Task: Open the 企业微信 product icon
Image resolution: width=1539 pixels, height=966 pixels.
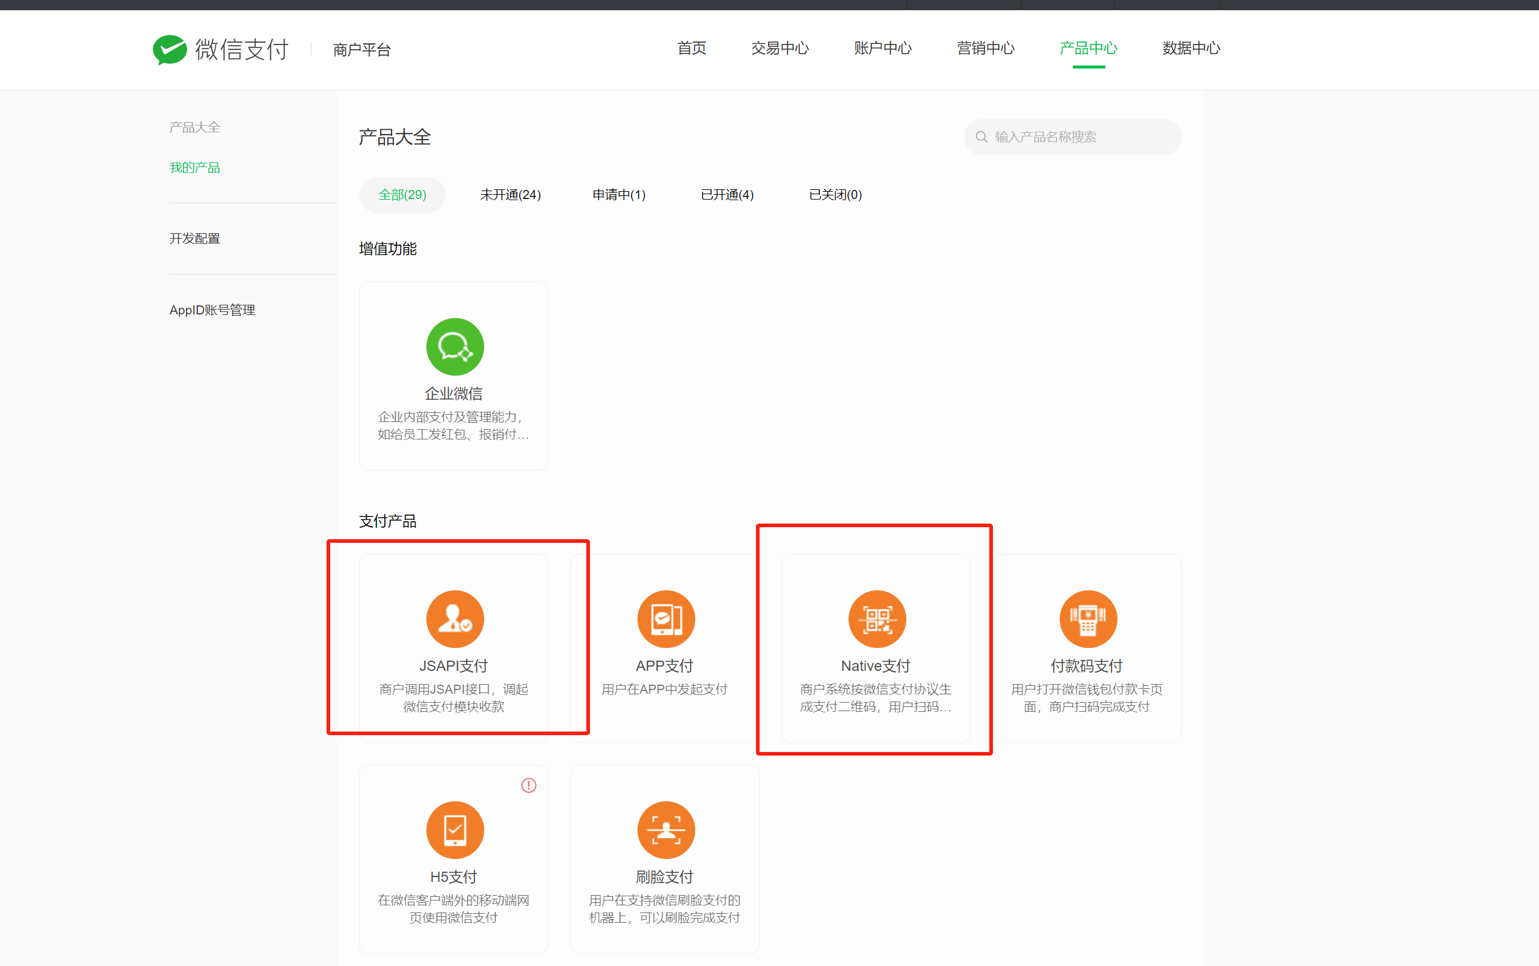Action: [x=455, y=346]
